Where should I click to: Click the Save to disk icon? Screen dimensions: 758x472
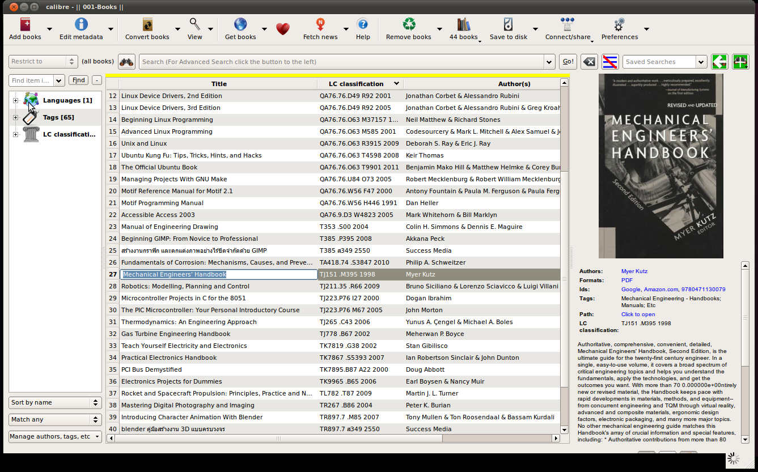point(509,24)
